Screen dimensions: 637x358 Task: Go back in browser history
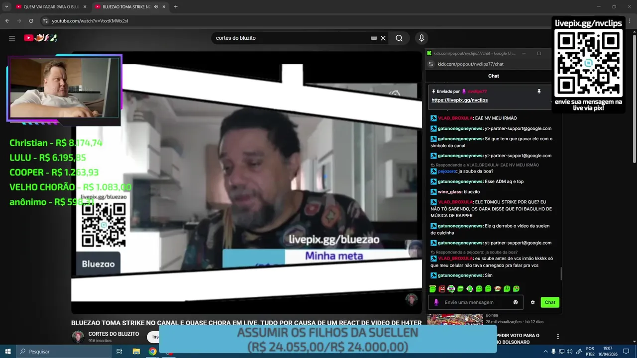(7, 21)
